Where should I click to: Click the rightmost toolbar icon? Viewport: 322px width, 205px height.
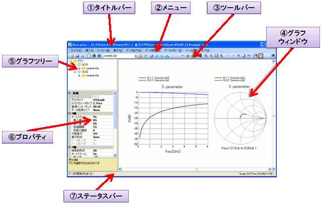point(273,56)
